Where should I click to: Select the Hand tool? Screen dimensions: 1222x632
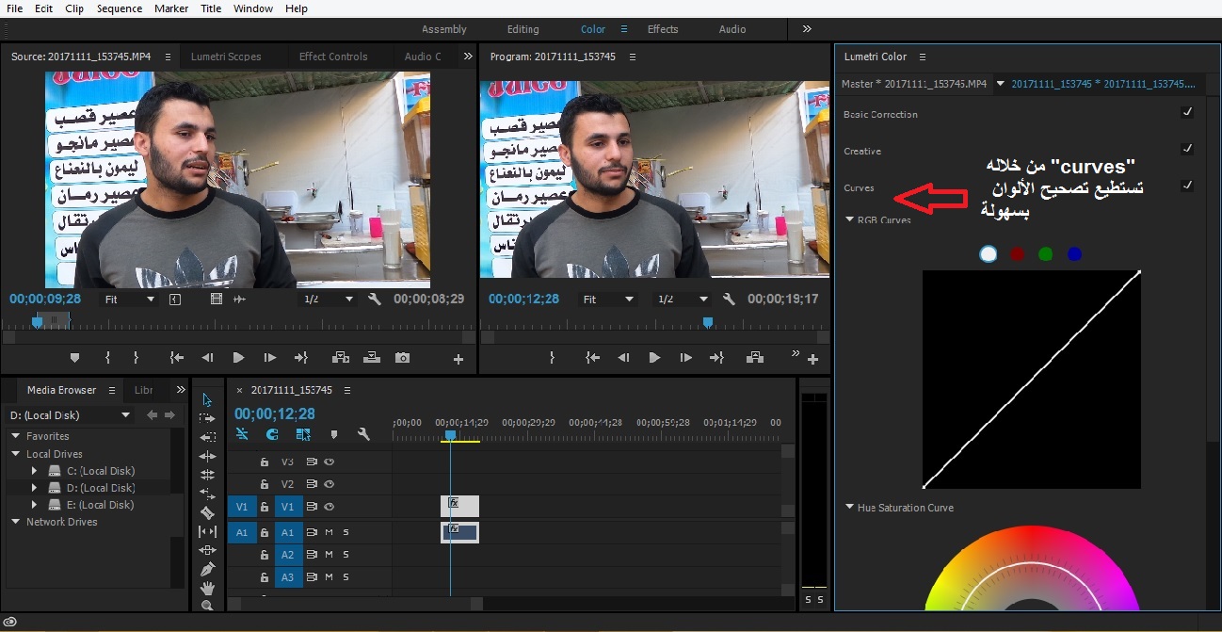click(x=207, y=589)
